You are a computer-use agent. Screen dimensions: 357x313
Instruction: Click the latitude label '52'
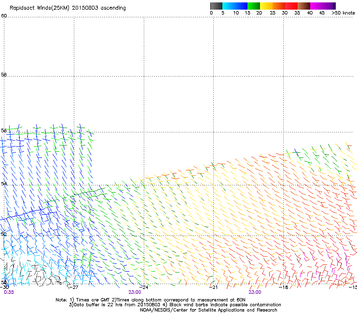[4, 234]
